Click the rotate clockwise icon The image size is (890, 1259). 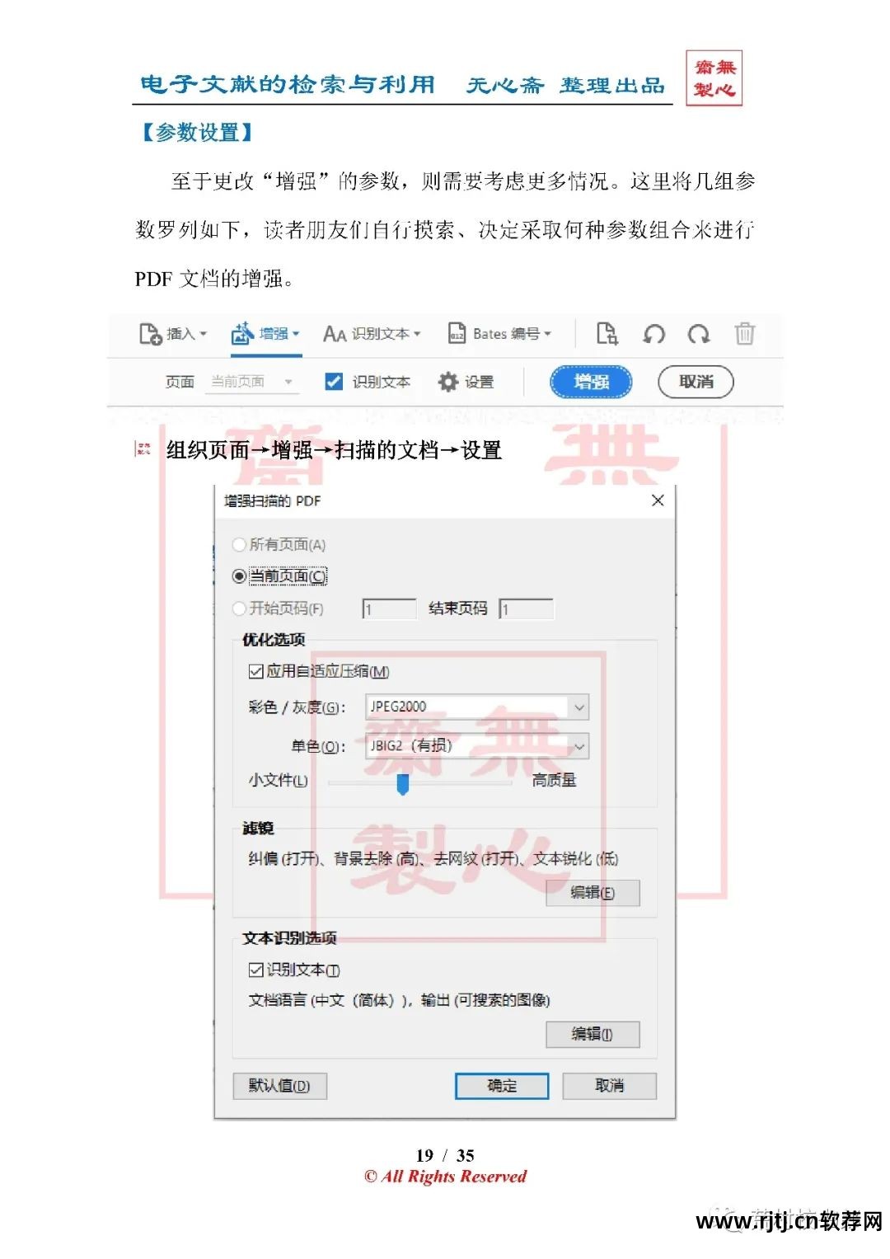(699, 334)
